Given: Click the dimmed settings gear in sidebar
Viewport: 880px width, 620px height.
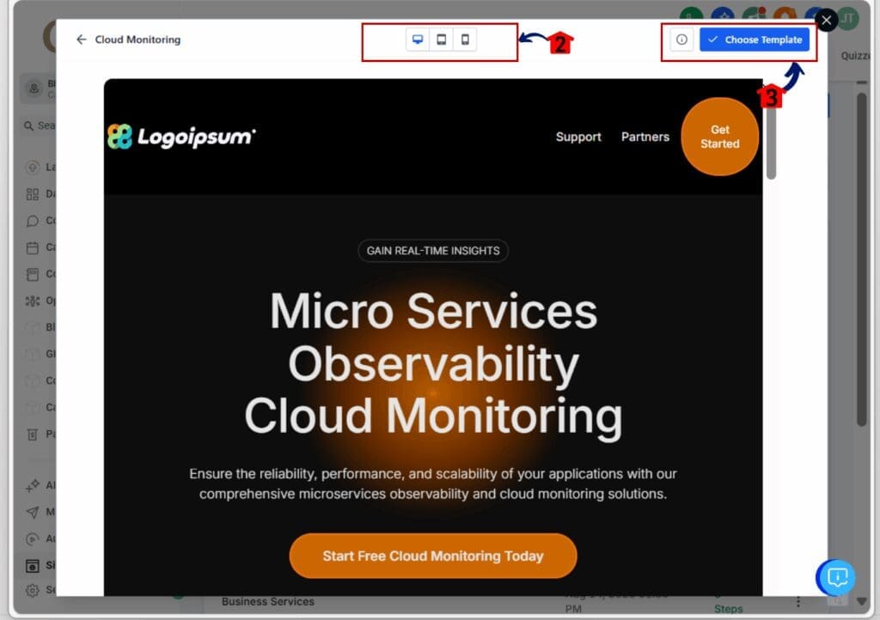Looking at the screenshot, I should tap(33, 590).
